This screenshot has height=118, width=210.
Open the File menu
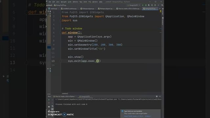(x=50, y=2)
